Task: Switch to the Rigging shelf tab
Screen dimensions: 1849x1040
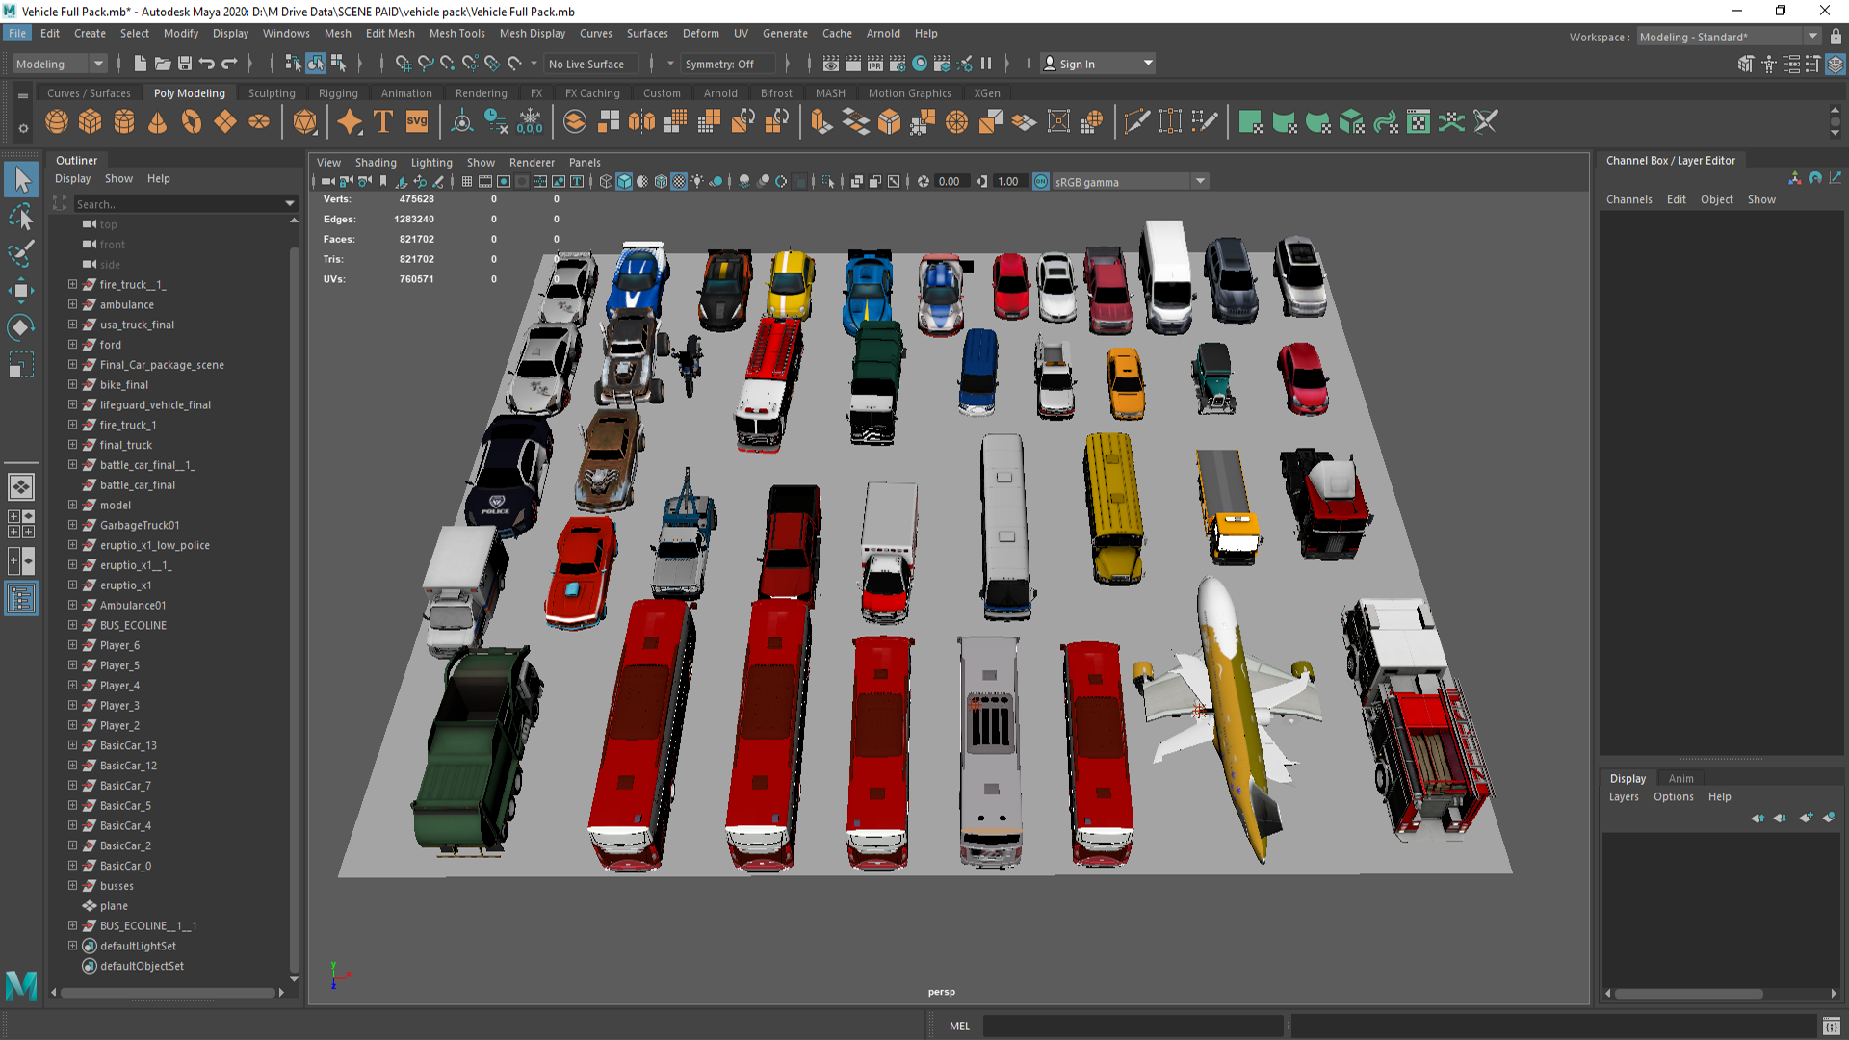Action: [338, 93]
